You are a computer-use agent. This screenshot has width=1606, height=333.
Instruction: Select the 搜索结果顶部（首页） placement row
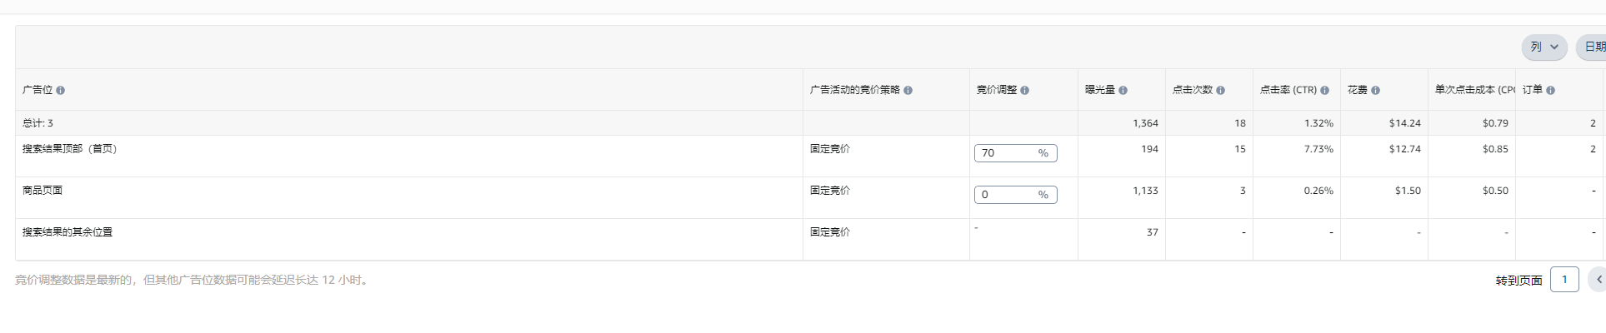tap(810, 157)
